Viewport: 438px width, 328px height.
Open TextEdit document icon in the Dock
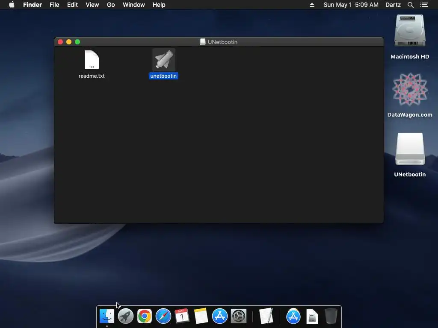coord(266,316)
